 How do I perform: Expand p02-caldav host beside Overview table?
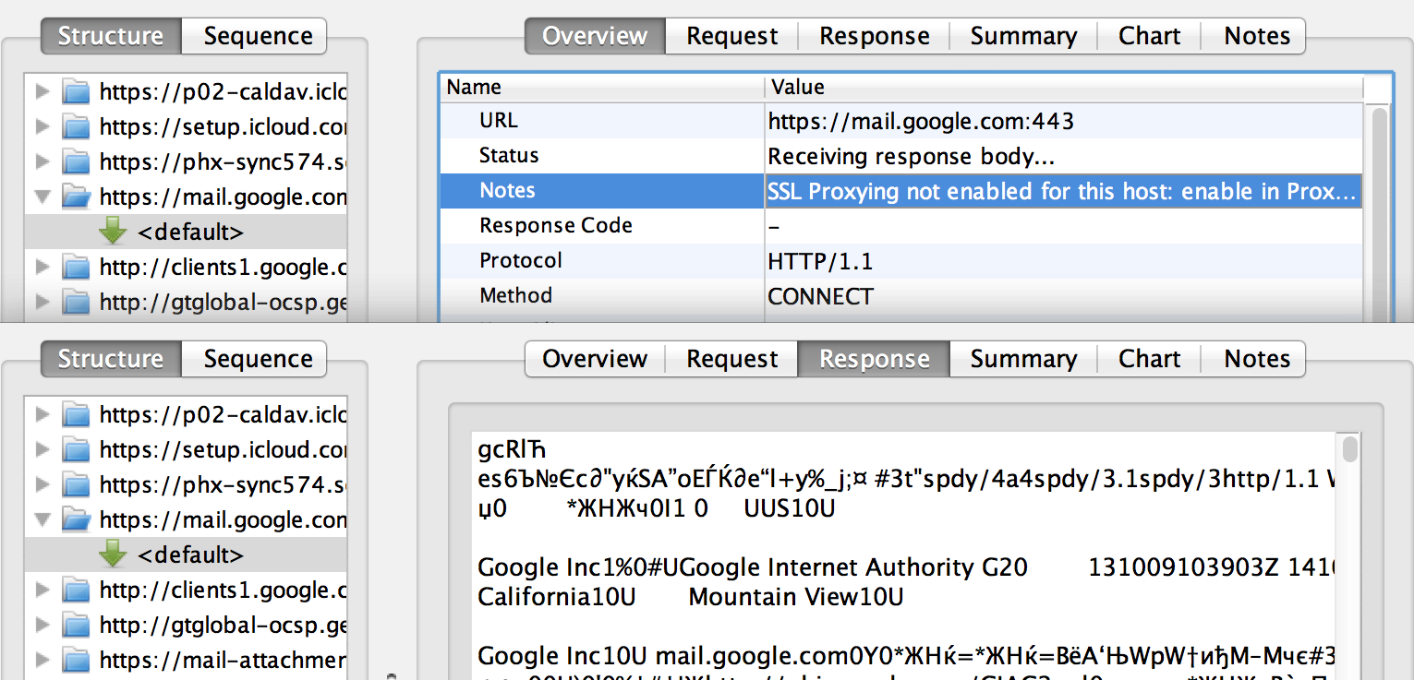[x=42, y=91]
